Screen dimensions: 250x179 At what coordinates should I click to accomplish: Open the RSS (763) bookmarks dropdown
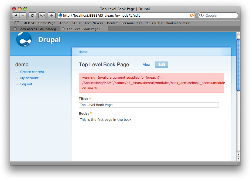(154, 23)
